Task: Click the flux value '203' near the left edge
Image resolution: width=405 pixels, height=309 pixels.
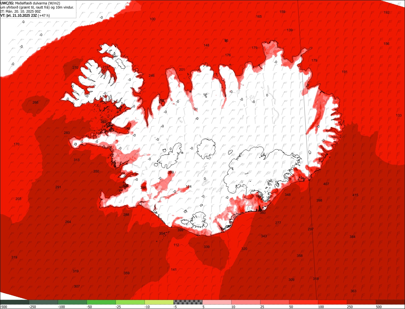Action: 18,199
